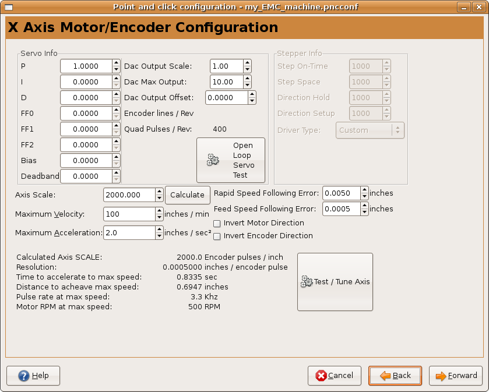Decrease Maximum Velocity stepper
The width and height of the screenshot is (489, 392).
[159, 217]
